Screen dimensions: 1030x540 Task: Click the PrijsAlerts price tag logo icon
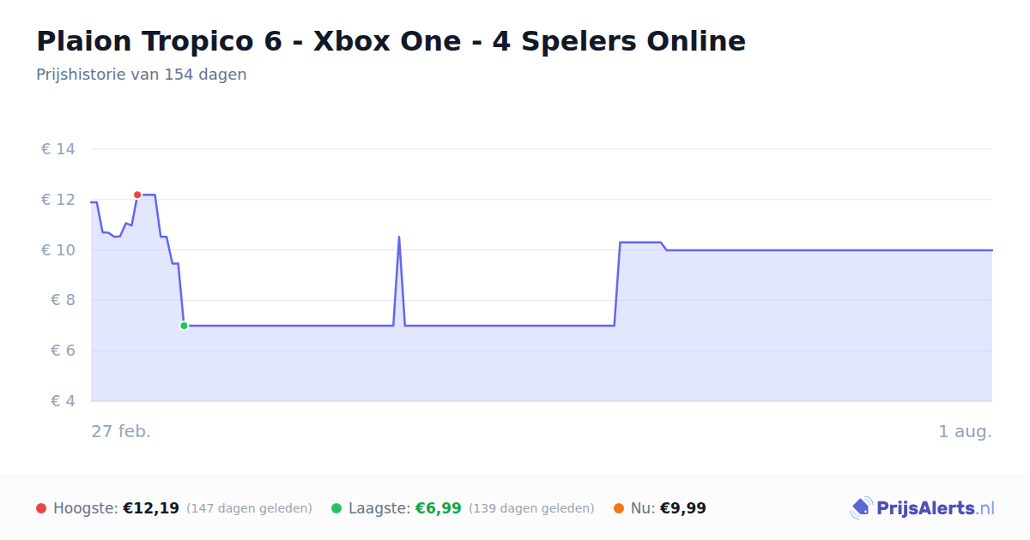pos(861,508)
